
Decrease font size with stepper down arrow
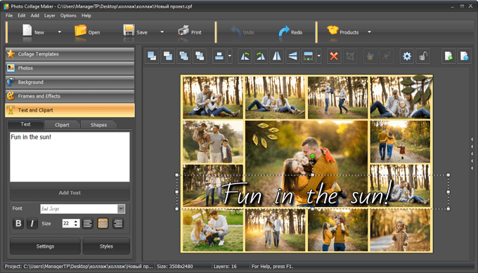pos(76,225)
